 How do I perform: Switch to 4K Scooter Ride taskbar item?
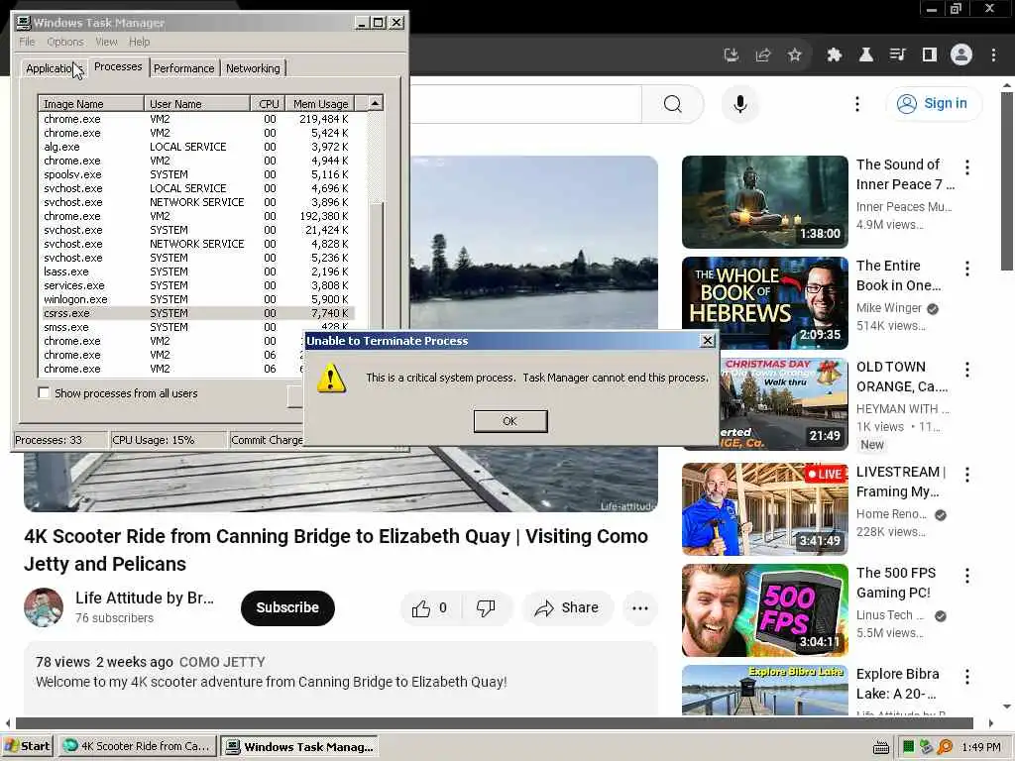click(x=137, y=746)
